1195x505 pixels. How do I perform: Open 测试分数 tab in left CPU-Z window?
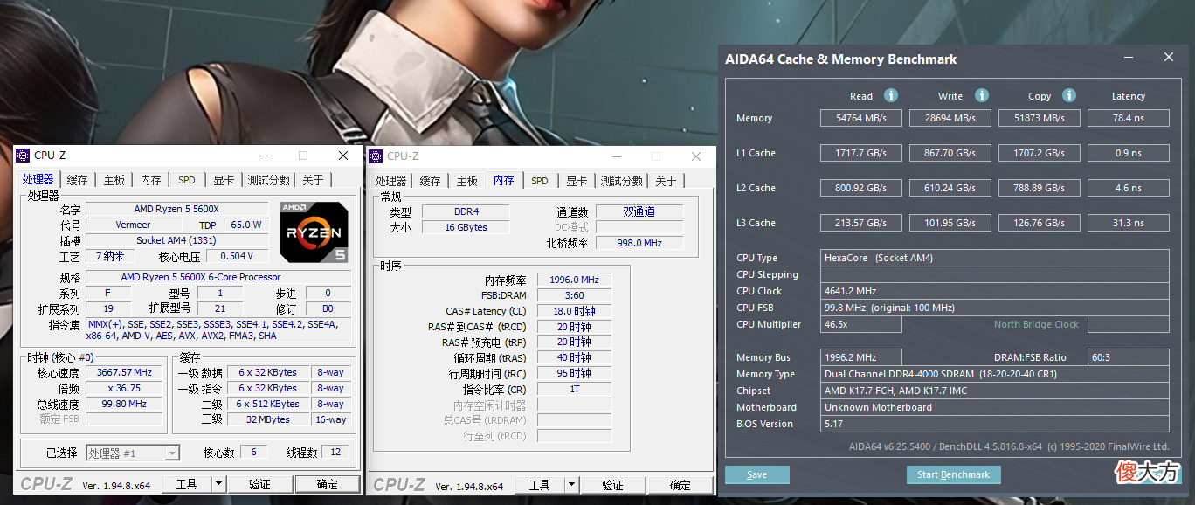pyautogui.click(x=268, y=180)
